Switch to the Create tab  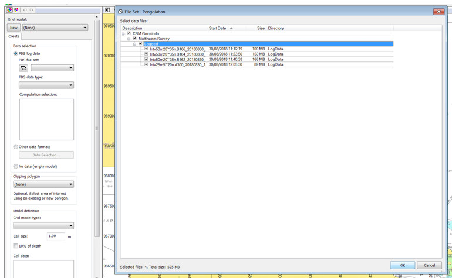click(14, 36)
